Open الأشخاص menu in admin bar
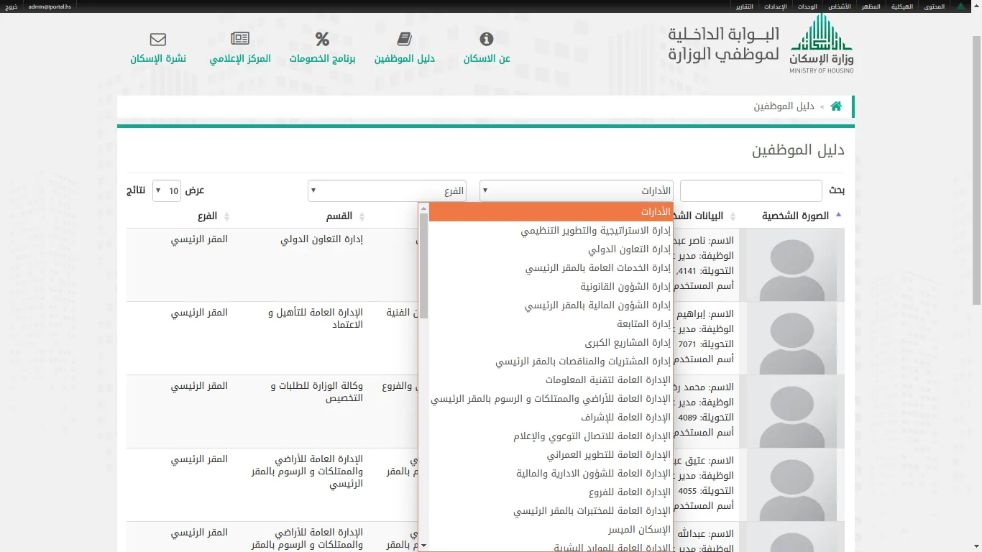Screen dimensions: 982x552 tap(839, 6)
